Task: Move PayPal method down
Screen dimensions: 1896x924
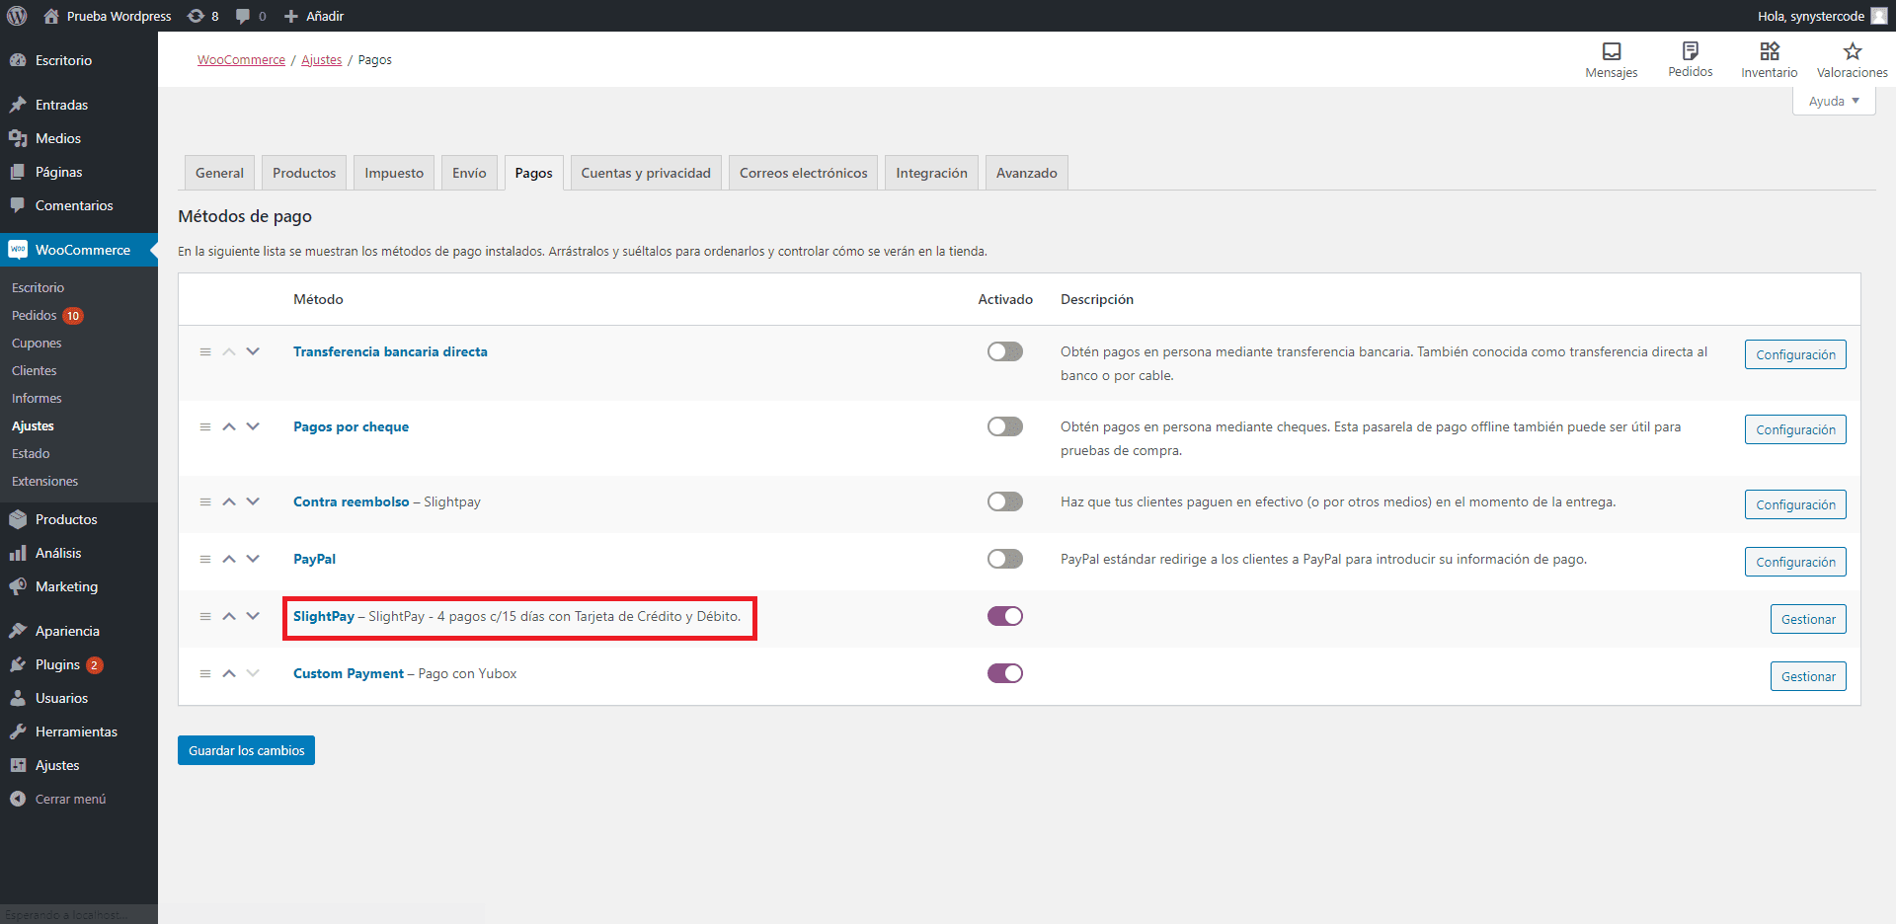Action: click(253, 559)
